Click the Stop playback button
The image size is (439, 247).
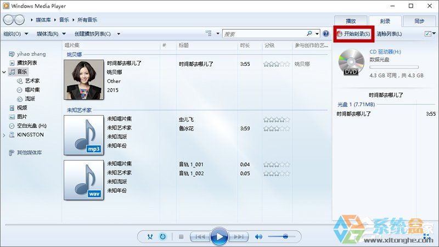click(181, 237)
